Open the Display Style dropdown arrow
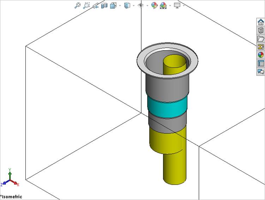Image resolution: width=265 pixels, height=200 pixels. pos(134,6)
